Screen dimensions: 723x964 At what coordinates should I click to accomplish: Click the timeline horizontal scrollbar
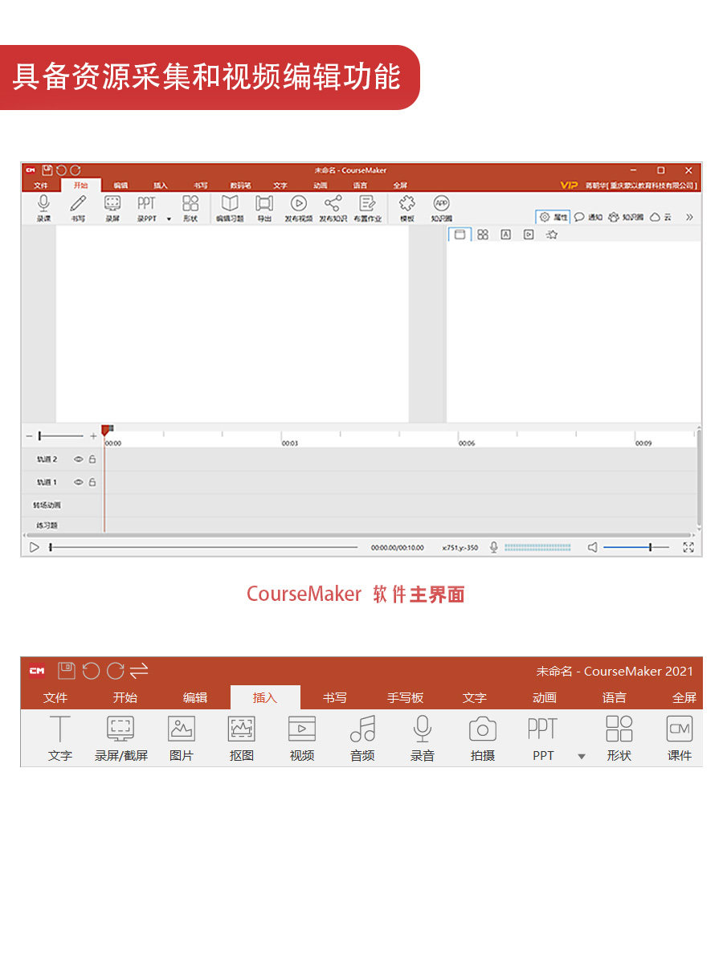[x=358, y=534]
